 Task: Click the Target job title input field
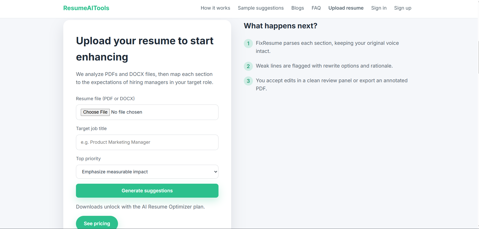147,142
